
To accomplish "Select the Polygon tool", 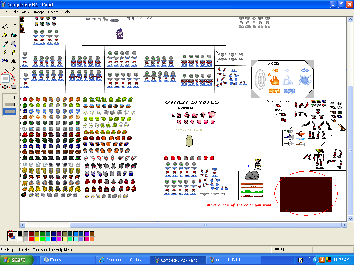I will [13, 78].
